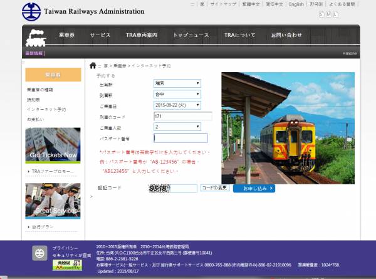Viewport: 376px width, 279px height.
Task: Click the Taiwan Railways logo emblem
Action: pyautogui.click(x=31, y=11)
